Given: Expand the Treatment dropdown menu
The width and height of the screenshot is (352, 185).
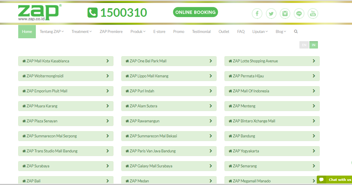Looking at the screenshot, I should click(x=82, y=31).
